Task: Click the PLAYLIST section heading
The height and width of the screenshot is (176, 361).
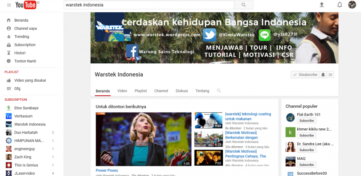Action: click(x=11, y=72)
